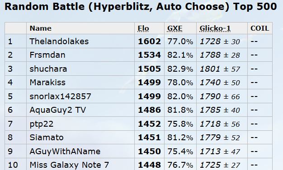Click the COIL column header
Viewport: 283px width, 170px height.
pyautogui.click(x=259, y=28)
